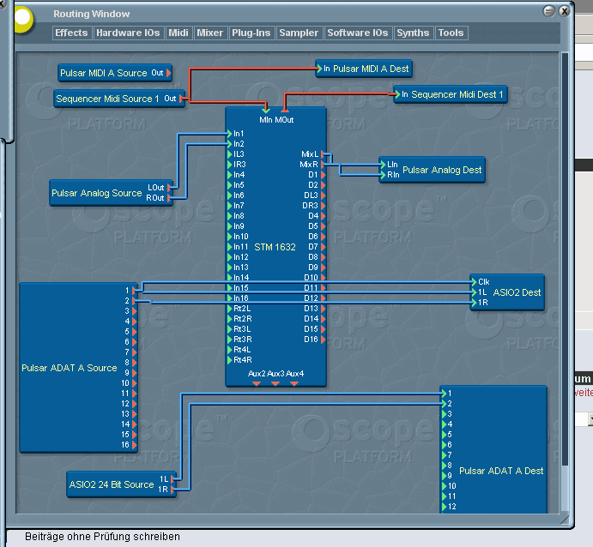Click the D1 output port on STM 1632

click(323, 175)
